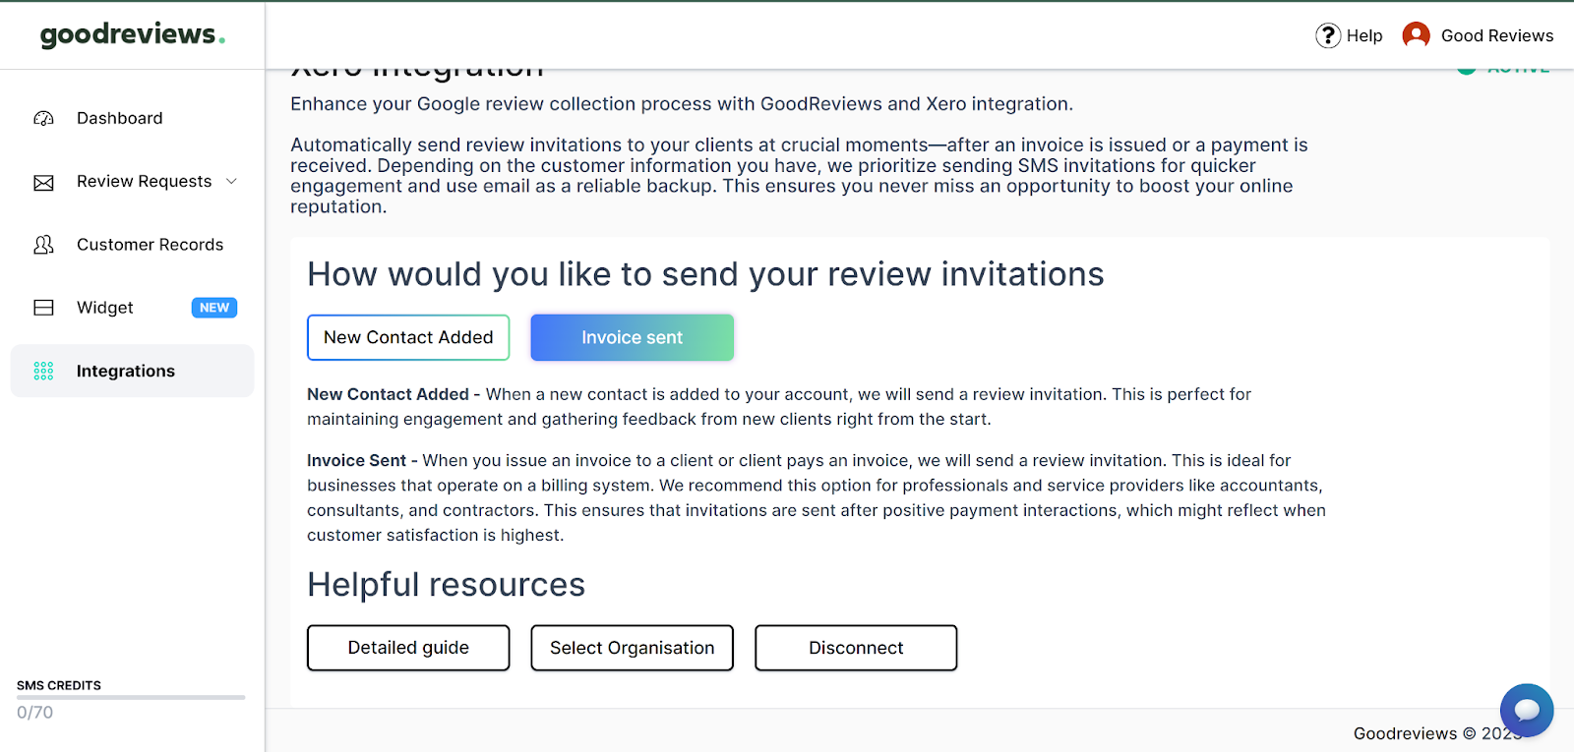Image resolution: width=1574 pixels, height=752 pixels.
Task: Click the Integrations grid icon
Action: click(x=43, y=371)
